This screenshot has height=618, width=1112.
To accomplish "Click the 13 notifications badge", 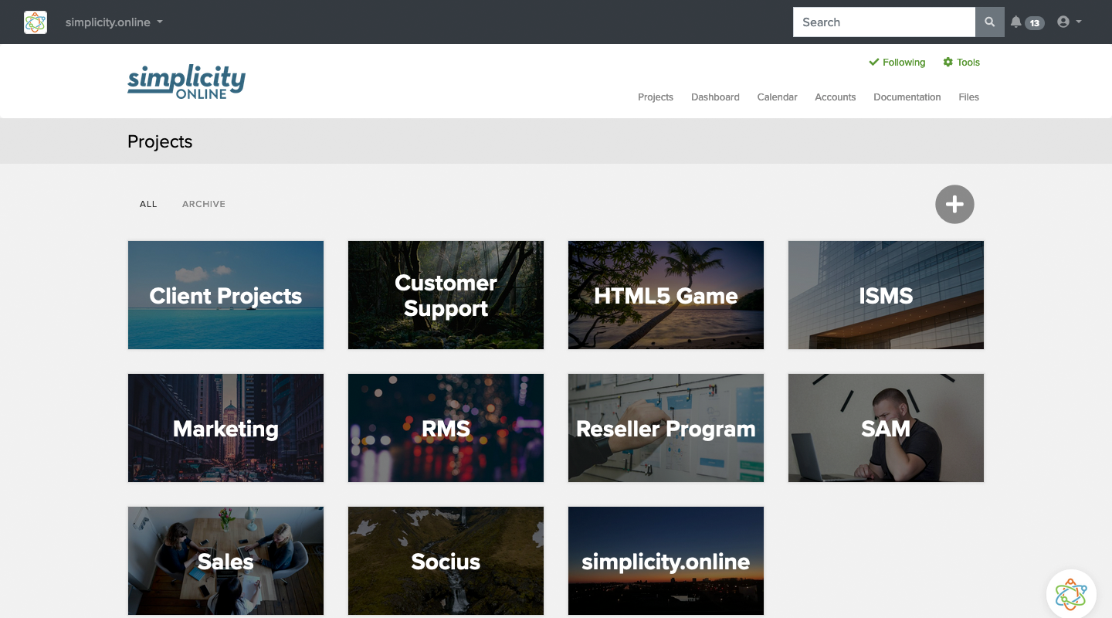I will tap(1035, 23).
